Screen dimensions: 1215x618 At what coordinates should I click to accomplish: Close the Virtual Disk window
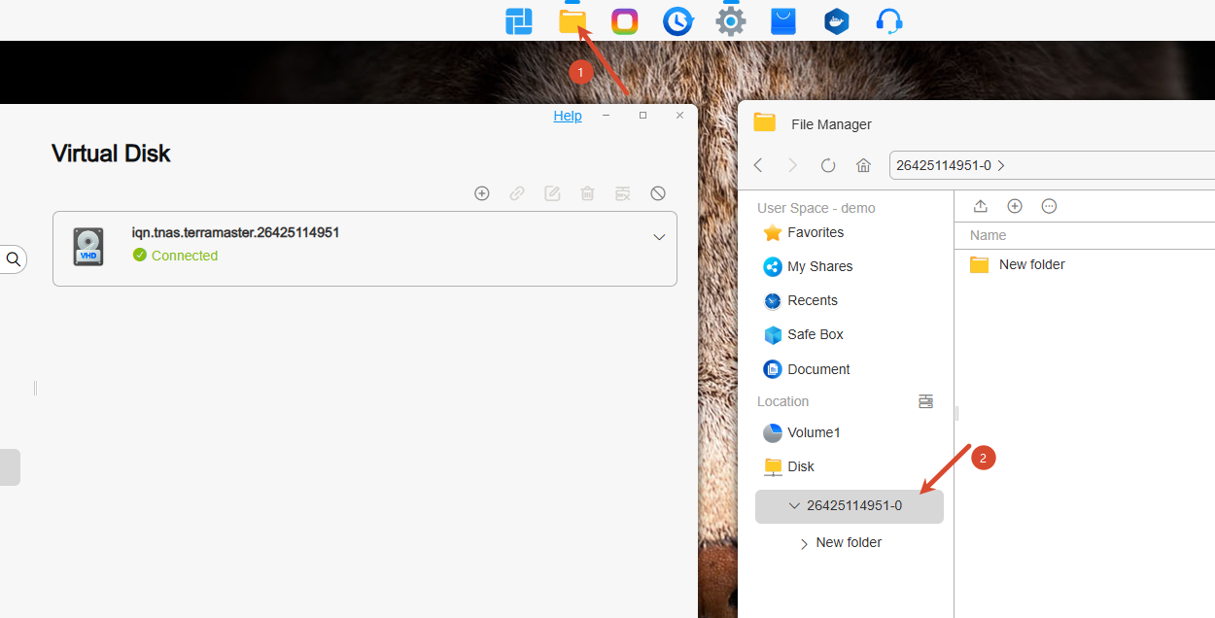(680, 116)
